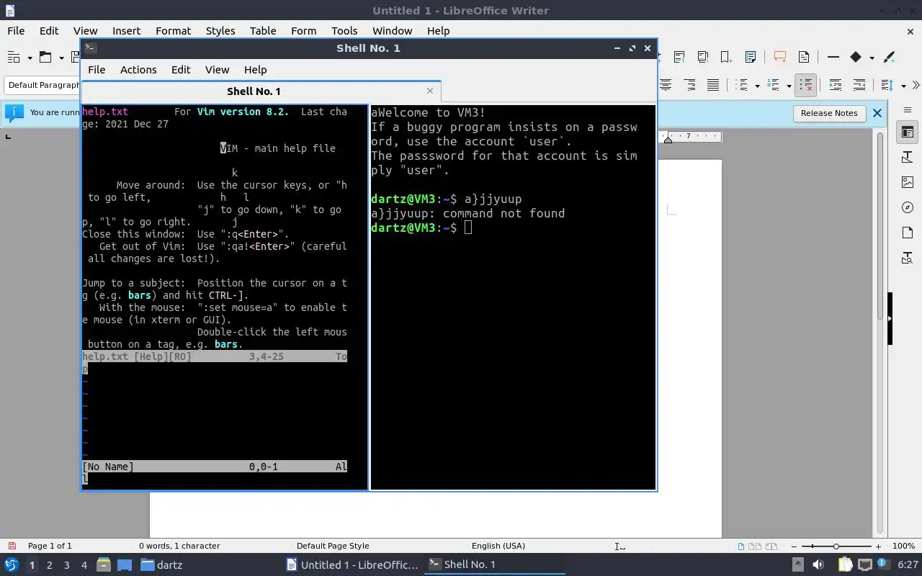Viewport: 922px width, 576px height.
Task: Open the taskbar start menu icon
Action: [x=12, y=564]
